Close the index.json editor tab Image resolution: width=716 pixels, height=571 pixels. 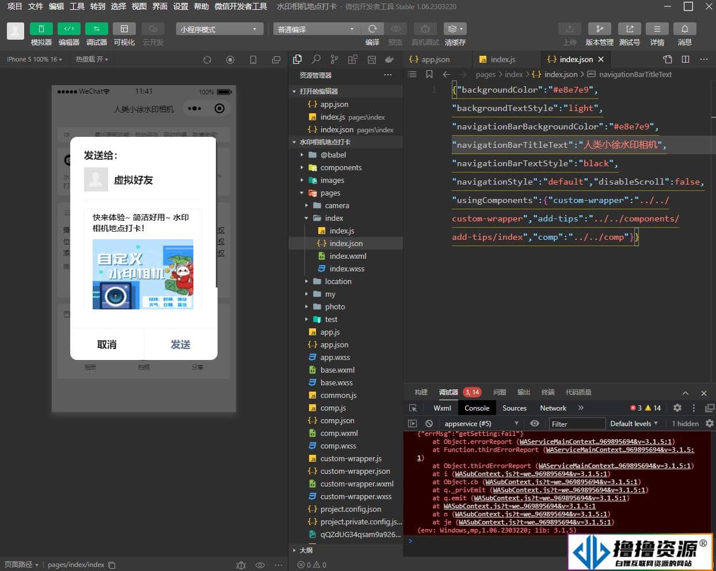[601, 59]
